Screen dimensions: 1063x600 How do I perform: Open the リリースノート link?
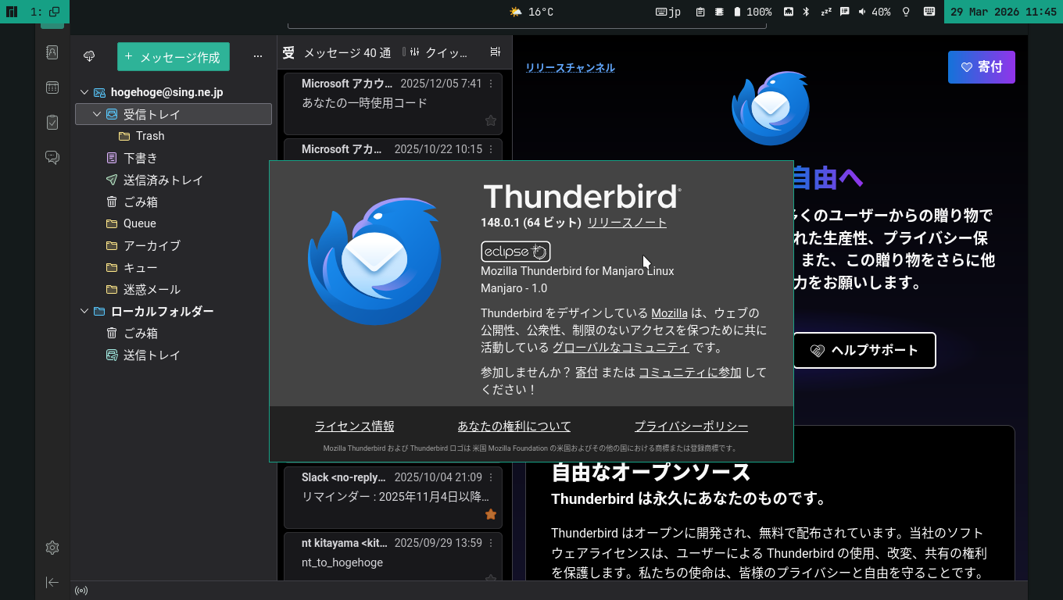[627, 222]
